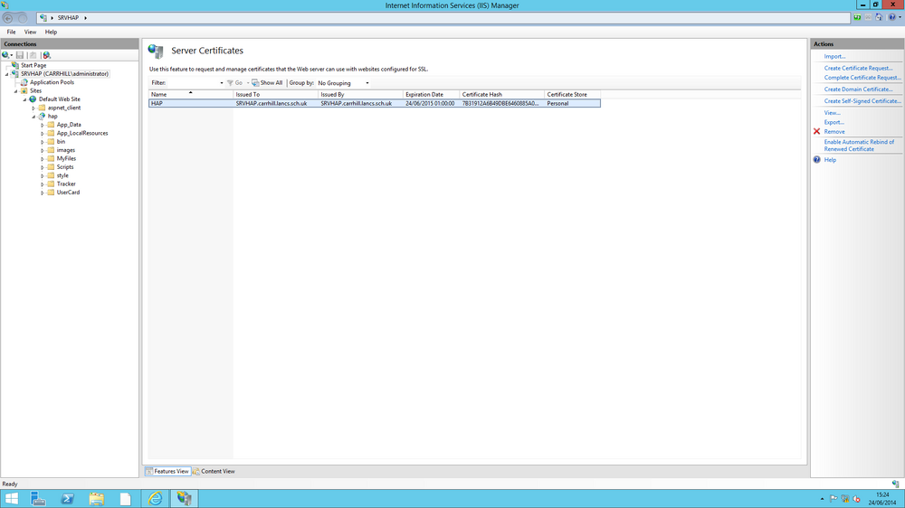Click the Delete Connection globe icon
The image size is (905, 508).
coord(47,55)
